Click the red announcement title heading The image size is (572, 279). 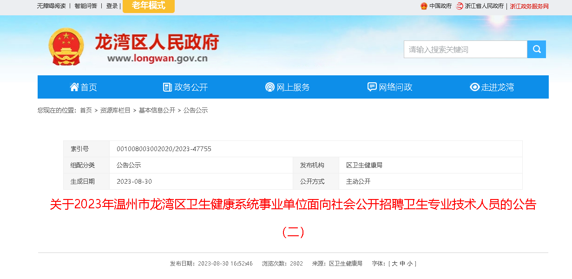293,218
